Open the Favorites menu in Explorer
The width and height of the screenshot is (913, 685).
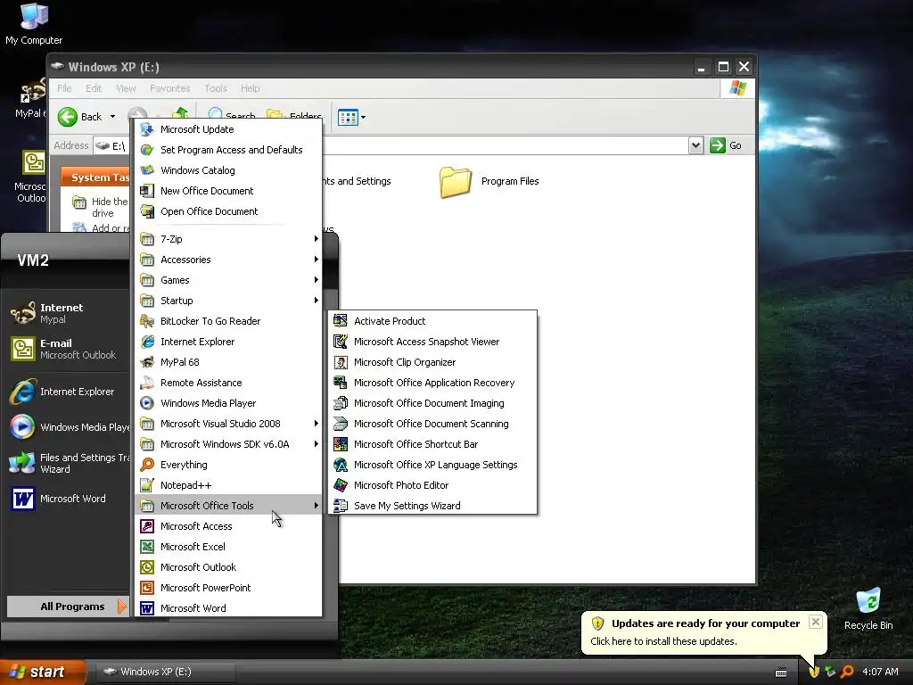coord(170,88)
